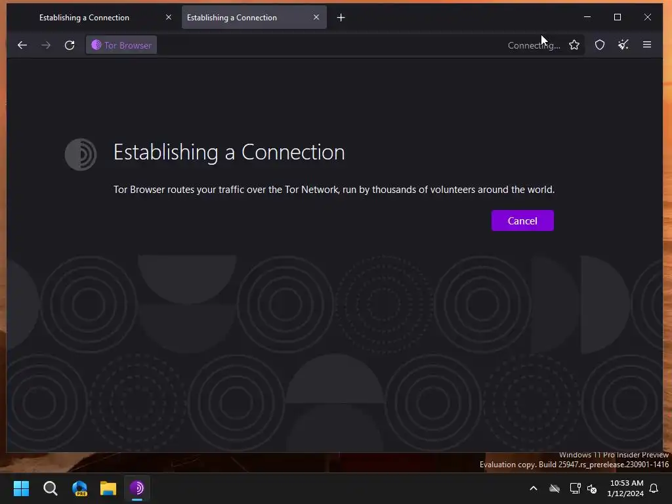Open the network status tray icon
672x504 pixels.
[x=575, y=488]
